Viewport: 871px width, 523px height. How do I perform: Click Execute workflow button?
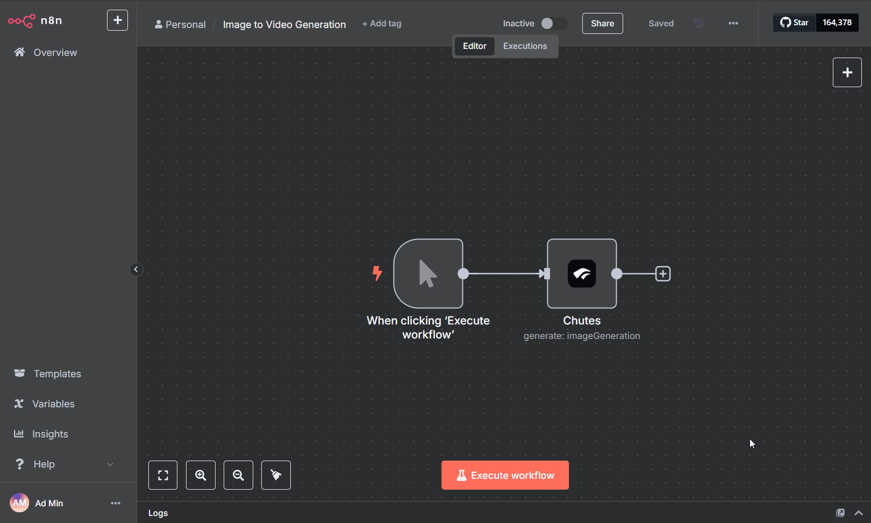point(505,475)
